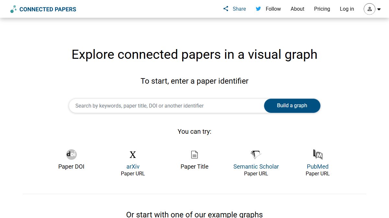Open the user account avatar icon
This screenshot has height=218, width=389.
(370, 9)
